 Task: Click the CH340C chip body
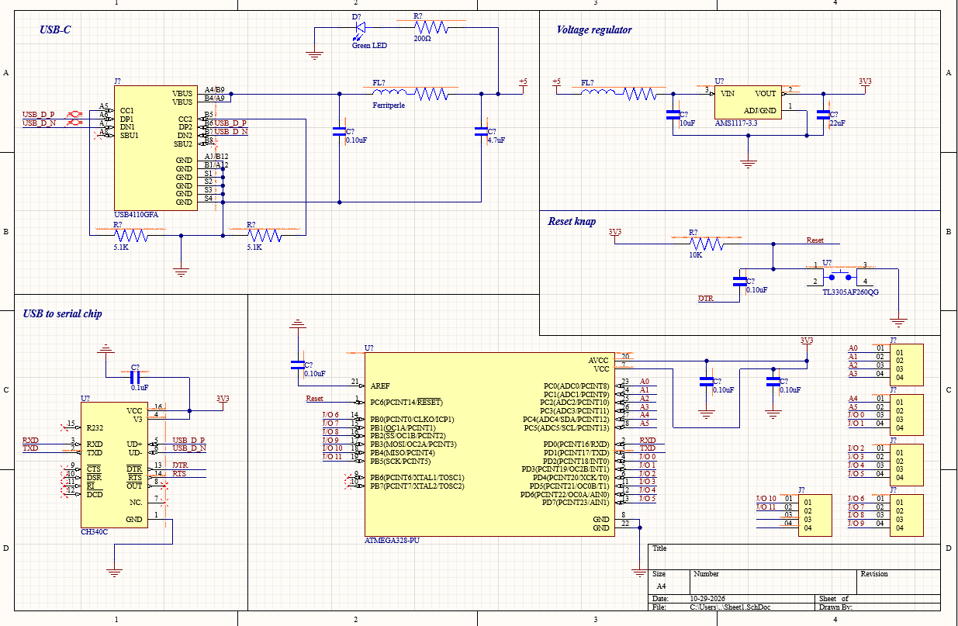coord(113,465)
